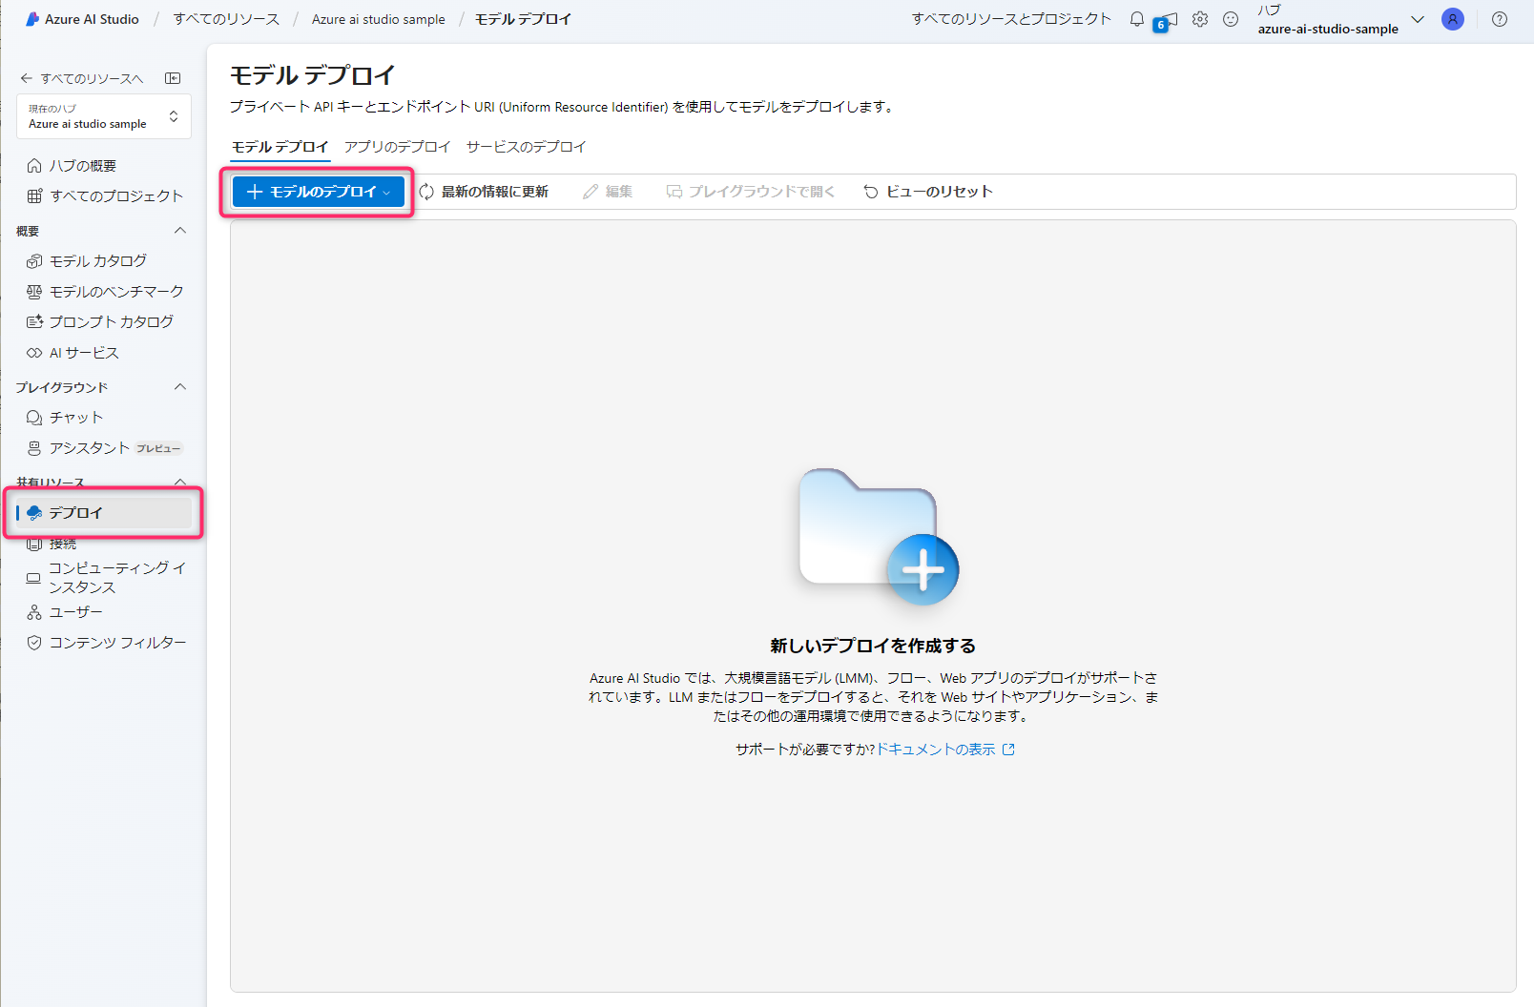The width and height of the screenshot is (1534, 1007).
Task: Open the notifications bell icon
Action: point(1136,19)
